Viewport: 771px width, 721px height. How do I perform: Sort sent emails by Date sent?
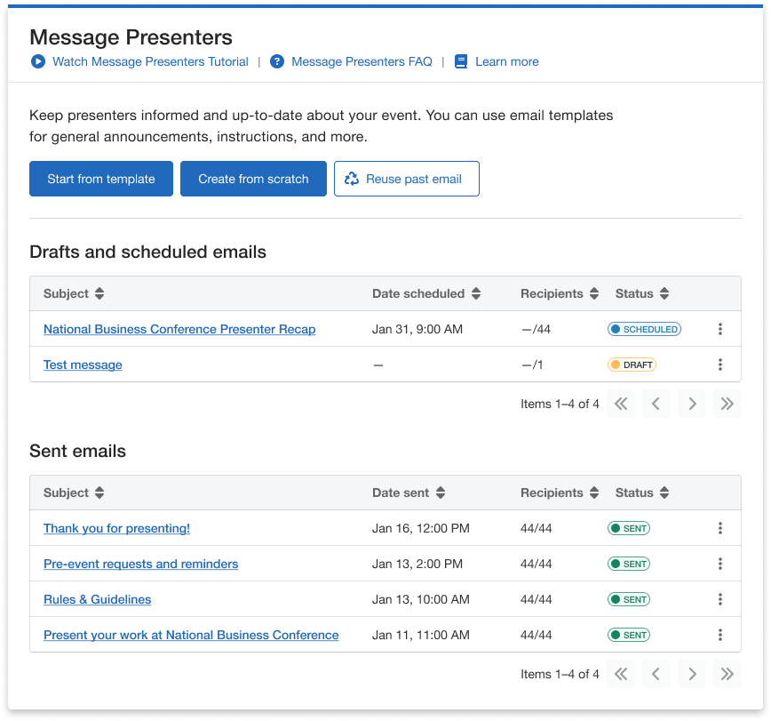(x=441, y=493)
